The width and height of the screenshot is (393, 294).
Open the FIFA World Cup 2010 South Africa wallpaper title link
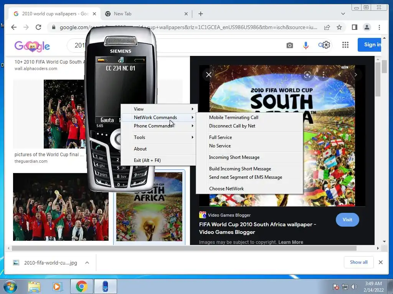258,228
